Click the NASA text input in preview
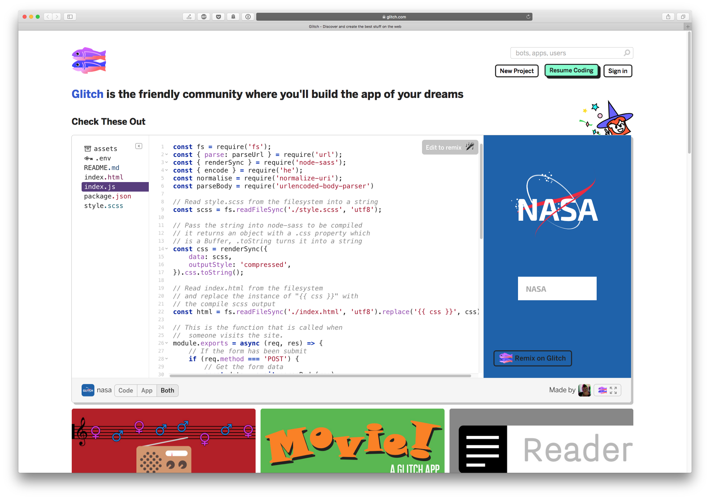This screenshot has height=499, width=710. coord(557,289)
